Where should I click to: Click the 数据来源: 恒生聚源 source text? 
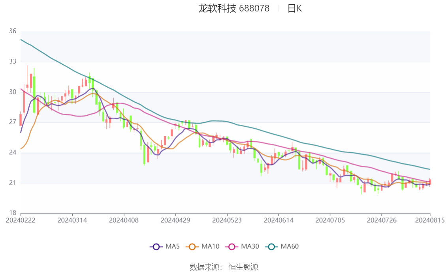click(224, 267)
